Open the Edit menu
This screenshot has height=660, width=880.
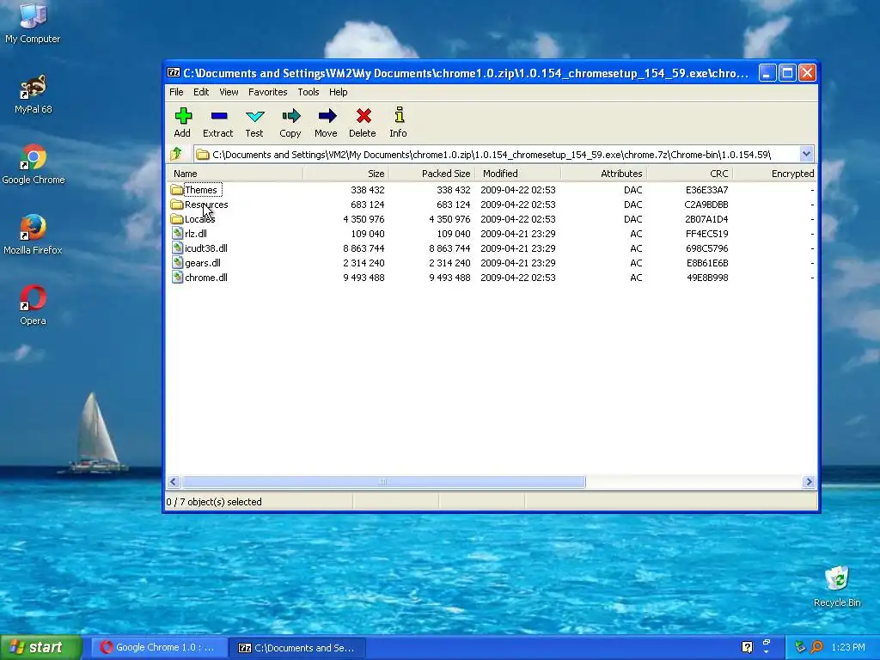201,92
